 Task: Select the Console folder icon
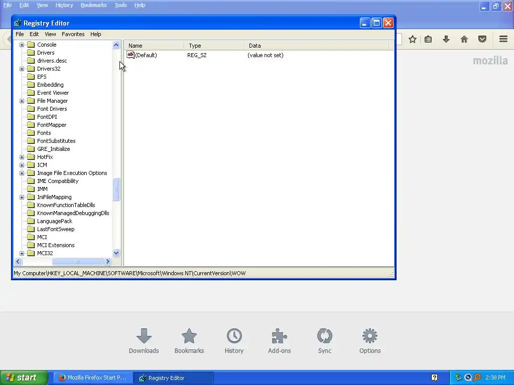point(31,45)
